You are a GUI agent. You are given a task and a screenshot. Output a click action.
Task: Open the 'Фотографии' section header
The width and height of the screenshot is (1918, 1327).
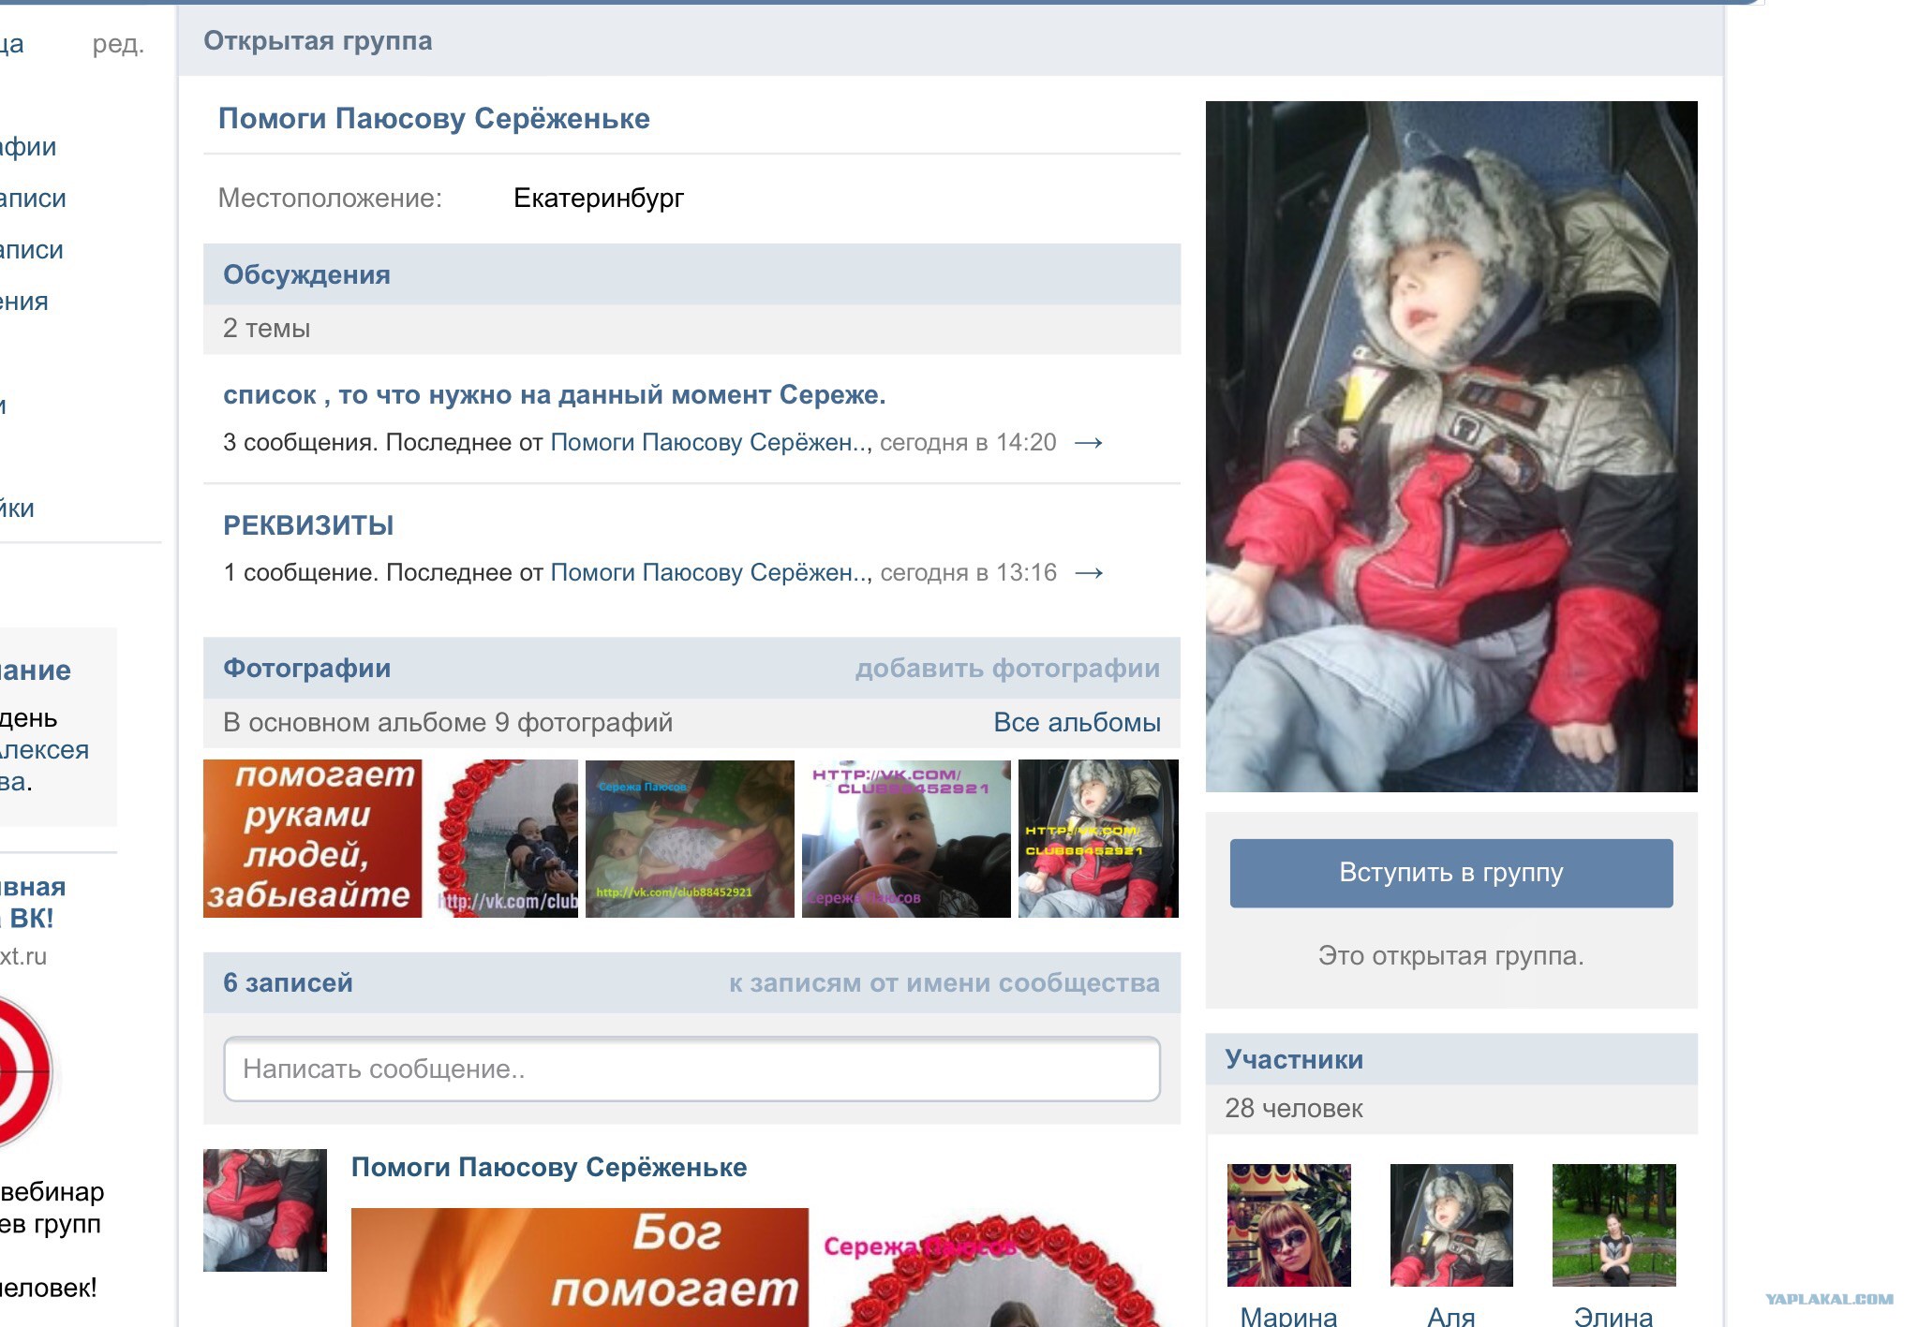click(x=306, y=669)
